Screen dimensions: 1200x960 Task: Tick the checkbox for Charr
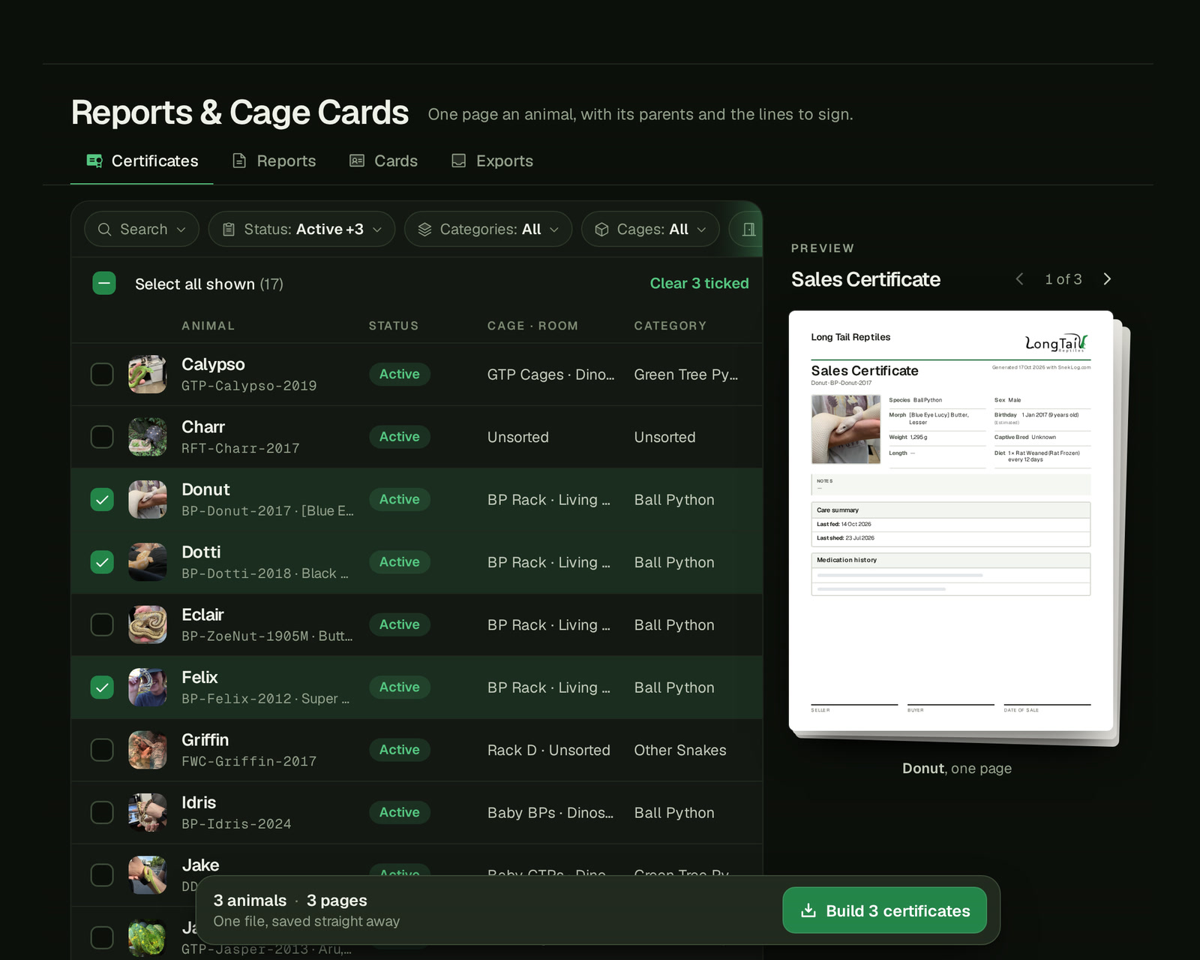[x=102, y=437]
